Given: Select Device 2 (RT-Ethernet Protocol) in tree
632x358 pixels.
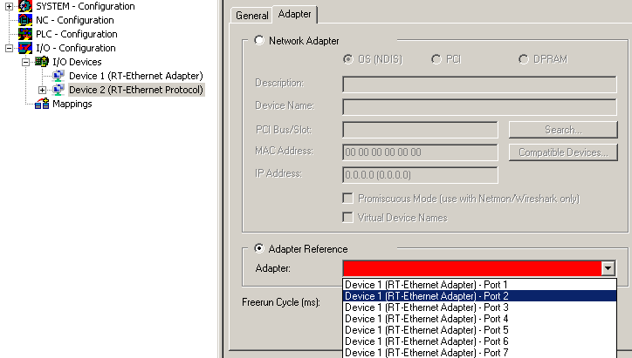Looking at the screenshot, I should (x=136, y=90).
